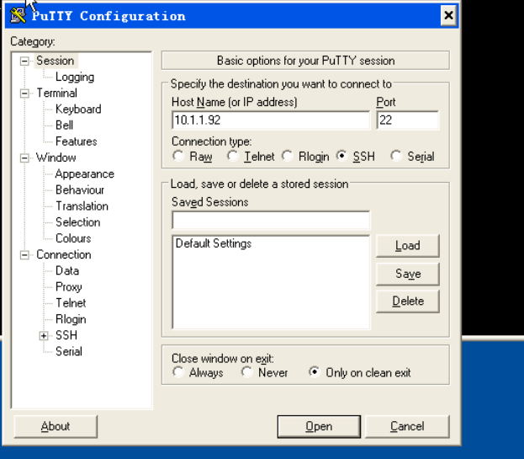524x459 pixels.
Task: Collapse the Connection tree node
Action: pyautogui.click(x=24, y=255)
